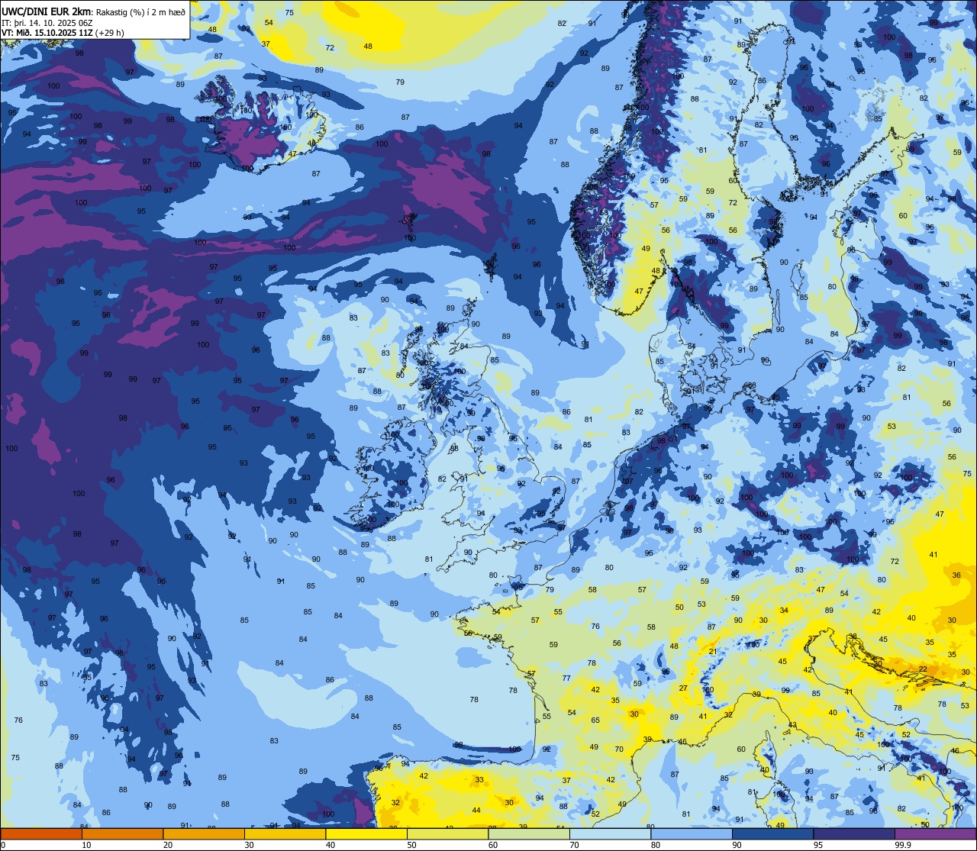
Task: Select the orange 10–20 legend color segment
Action: point(122,833)
